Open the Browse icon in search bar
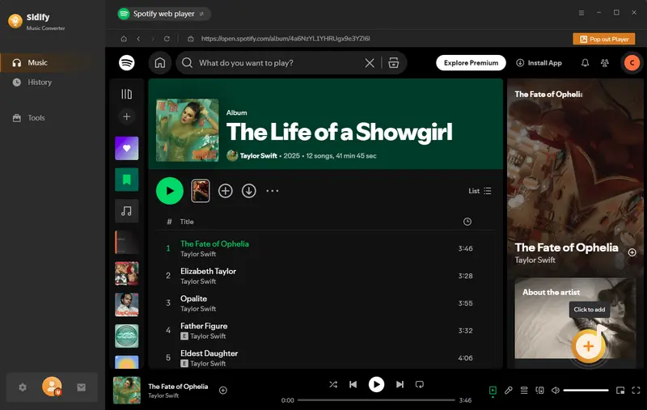Viewport: 647px width, 410px height. coord(393,63)
